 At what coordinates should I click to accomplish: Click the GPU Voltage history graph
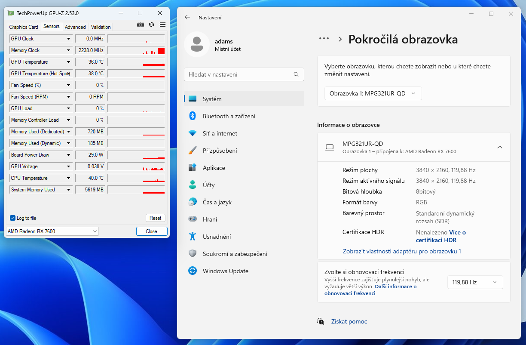136,166
